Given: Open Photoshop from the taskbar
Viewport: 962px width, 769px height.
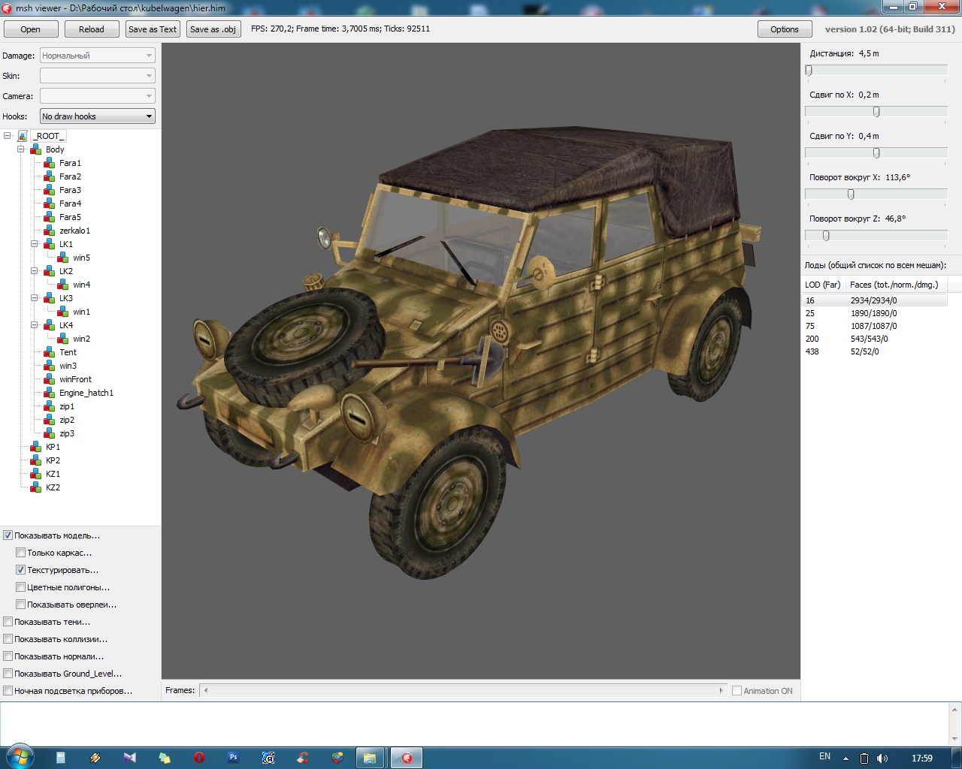Looking at the screenshot, I should click(234, 758).
